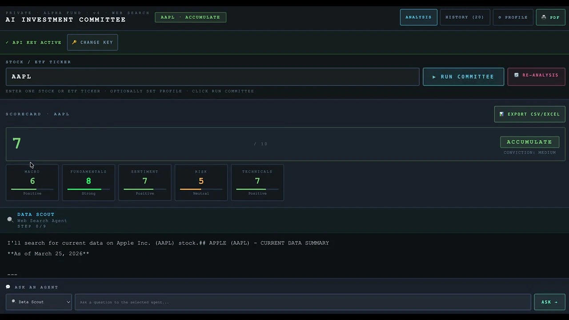Select the Risk score card

[201, 183]
